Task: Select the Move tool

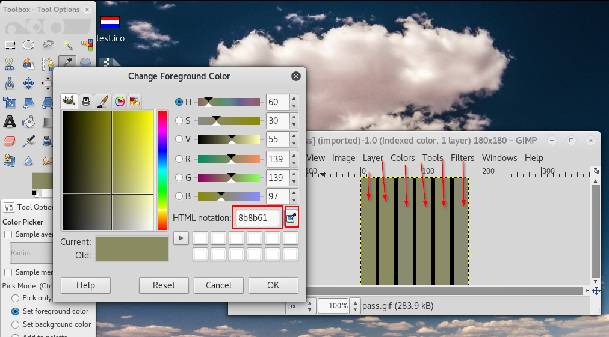Action: pyautogui.click(x=28, y=83)
